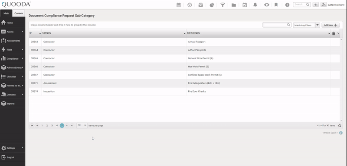This screenshot has height=166, width=347.
Task: Click the trash delete icon in grid header
Action: pyautogui.click(x=334, y=34)
